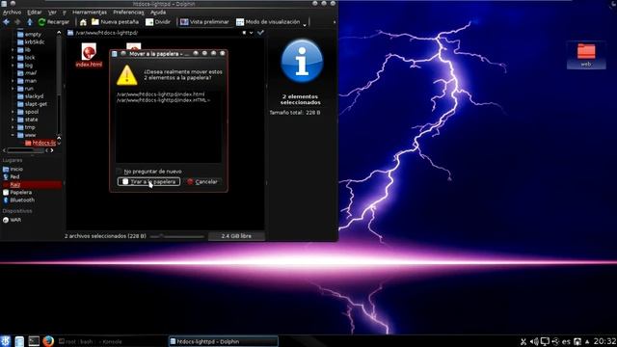Viewport: 617px width, 347px height.
Task: Open the Ayuda menu
Action: tap(158, 13)
